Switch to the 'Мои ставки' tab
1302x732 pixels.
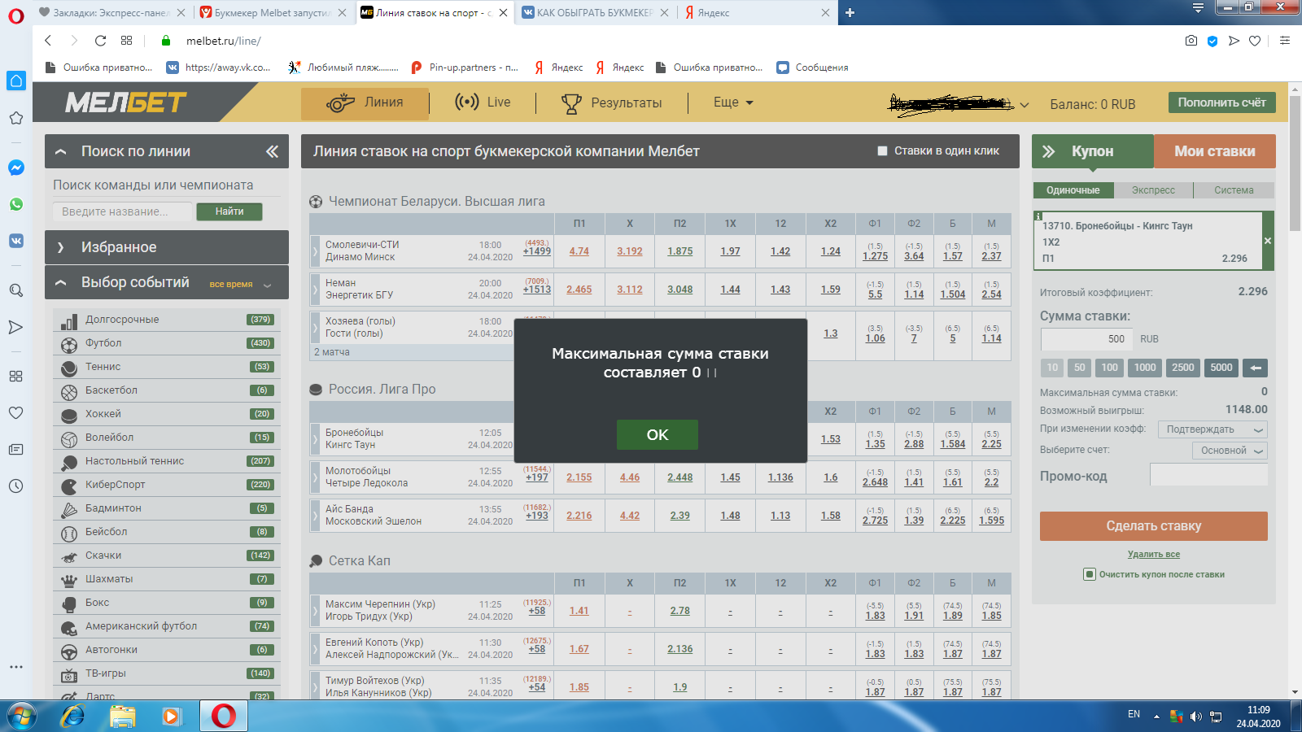pyautogui.click(x=1214, y=151)
